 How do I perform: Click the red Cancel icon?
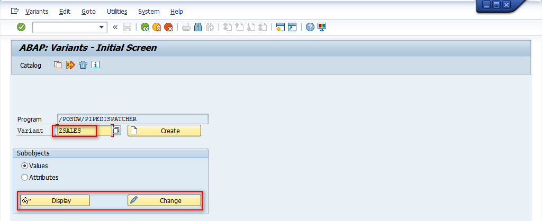[x=168, y=27]
